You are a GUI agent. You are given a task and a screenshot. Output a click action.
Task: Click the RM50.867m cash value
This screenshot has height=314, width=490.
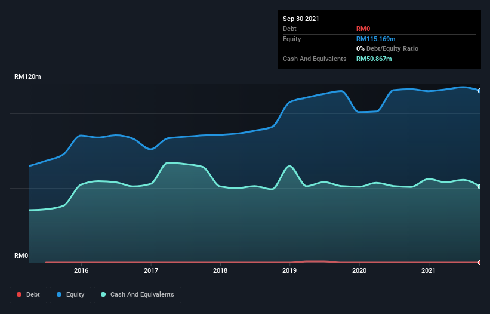[374, 59]
